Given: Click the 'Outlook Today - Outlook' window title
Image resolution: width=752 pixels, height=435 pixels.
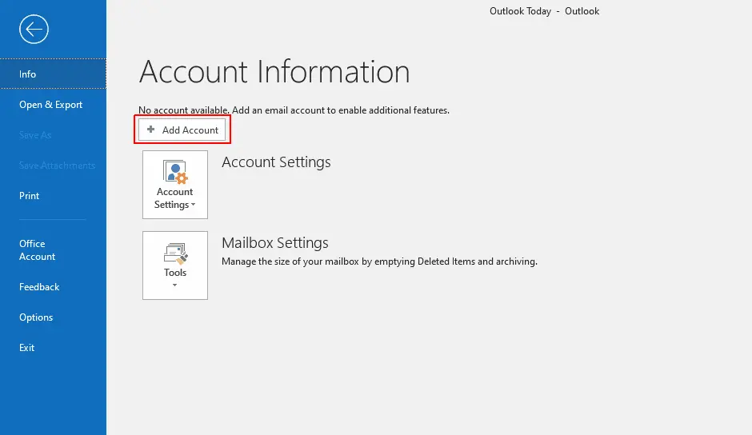Looking at the screenshot, I should pyautogui.click(x=544, y=11).
